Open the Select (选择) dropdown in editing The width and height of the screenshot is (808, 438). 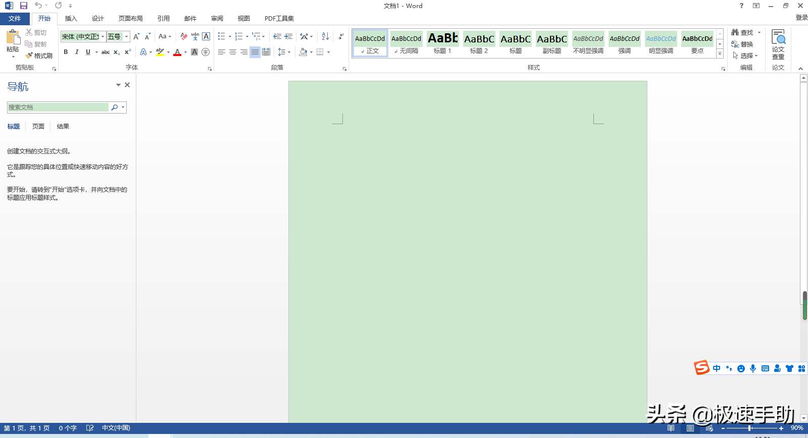(745, 56)
